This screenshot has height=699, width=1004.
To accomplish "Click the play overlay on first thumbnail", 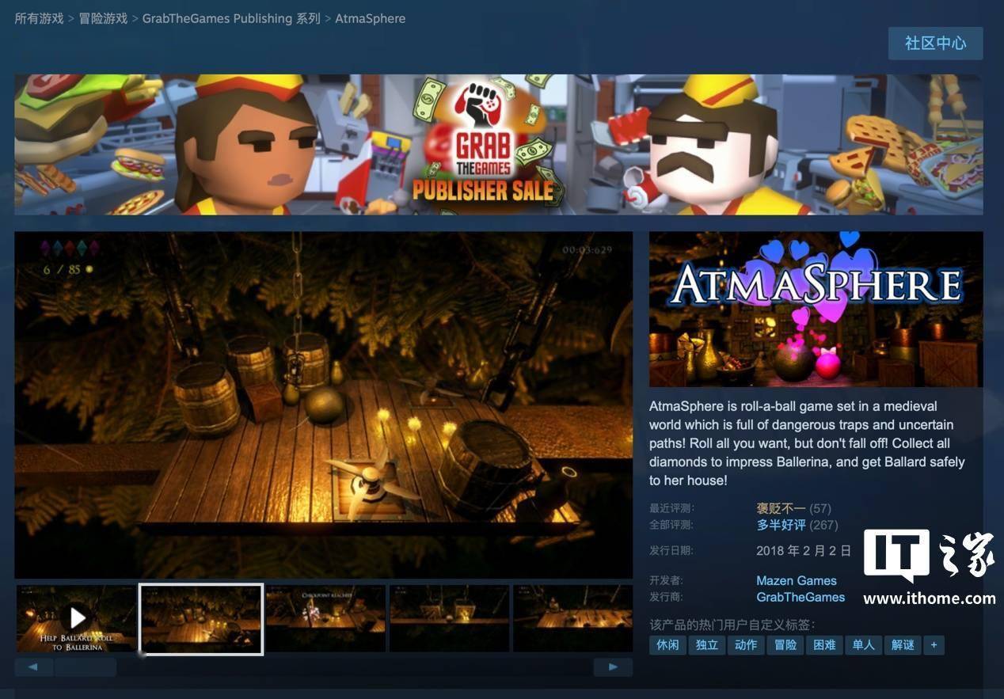I will tap(77, 618).
